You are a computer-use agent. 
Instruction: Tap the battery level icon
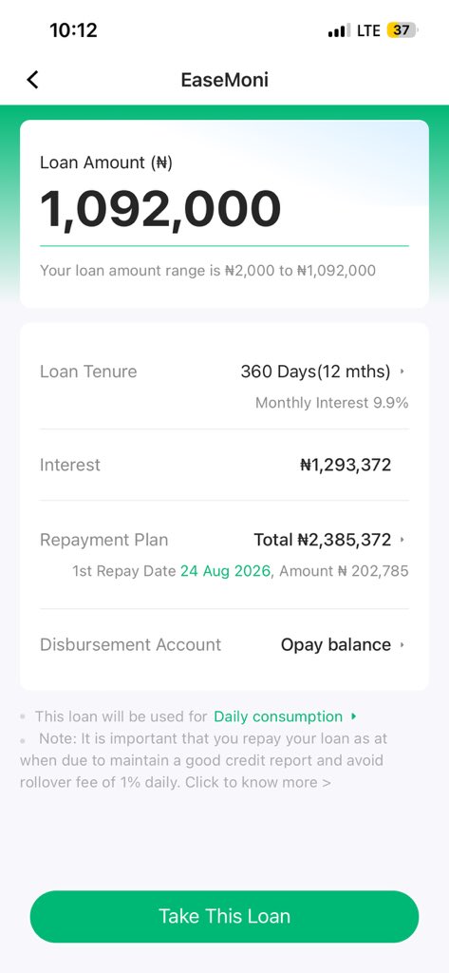coord(402,29)
